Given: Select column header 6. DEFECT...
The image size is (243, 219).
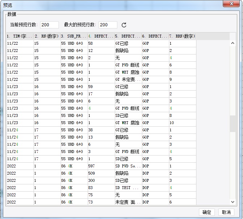Looking at the screenshot, I should pos(155,36).
